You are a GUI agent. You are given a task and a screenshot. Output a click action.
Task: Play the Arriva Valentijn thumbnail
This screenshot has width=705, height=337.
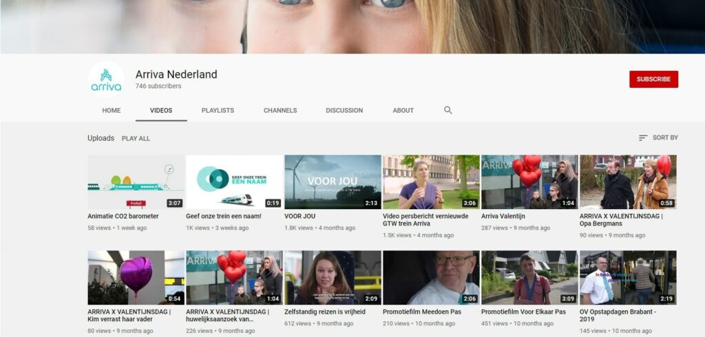point(529,182)
